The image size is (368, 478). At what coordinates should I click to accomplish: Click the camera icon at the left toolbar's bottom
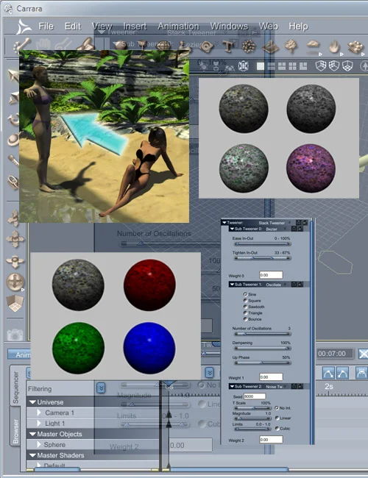[x=15, y=335]
